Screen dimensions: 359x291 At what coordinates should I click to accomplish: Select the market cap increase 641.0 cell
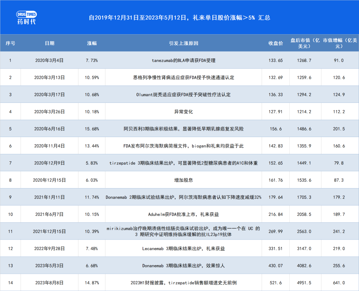click(x=338, y=283)
